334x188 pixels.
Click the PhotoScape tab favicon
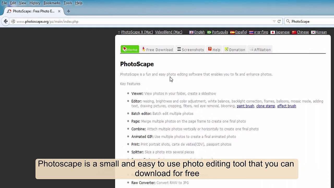tap(9, 11)
